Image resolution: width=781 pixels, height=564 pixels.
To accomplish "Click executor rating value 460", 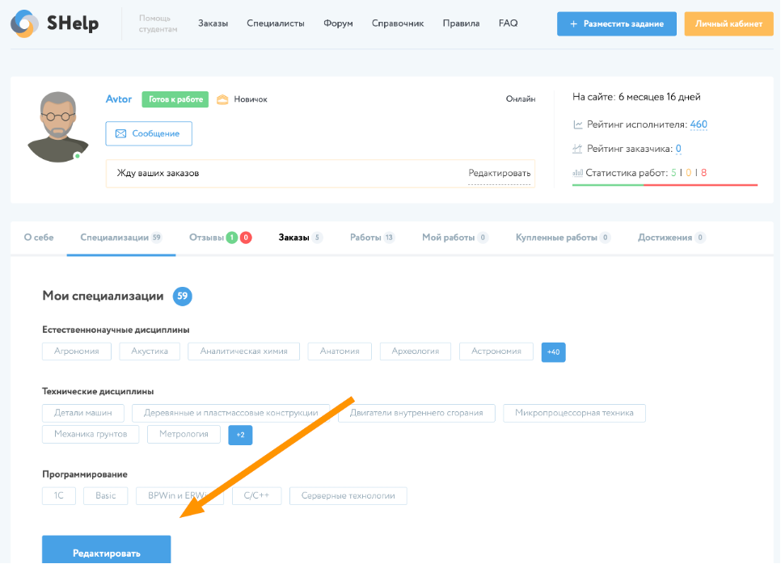I will tap(699, 124).
